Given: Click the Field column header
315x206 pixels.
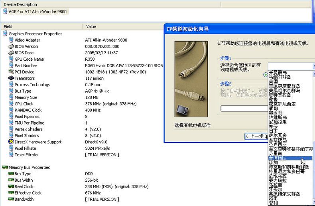Looking at the screenshot, I should coord(41,27).
